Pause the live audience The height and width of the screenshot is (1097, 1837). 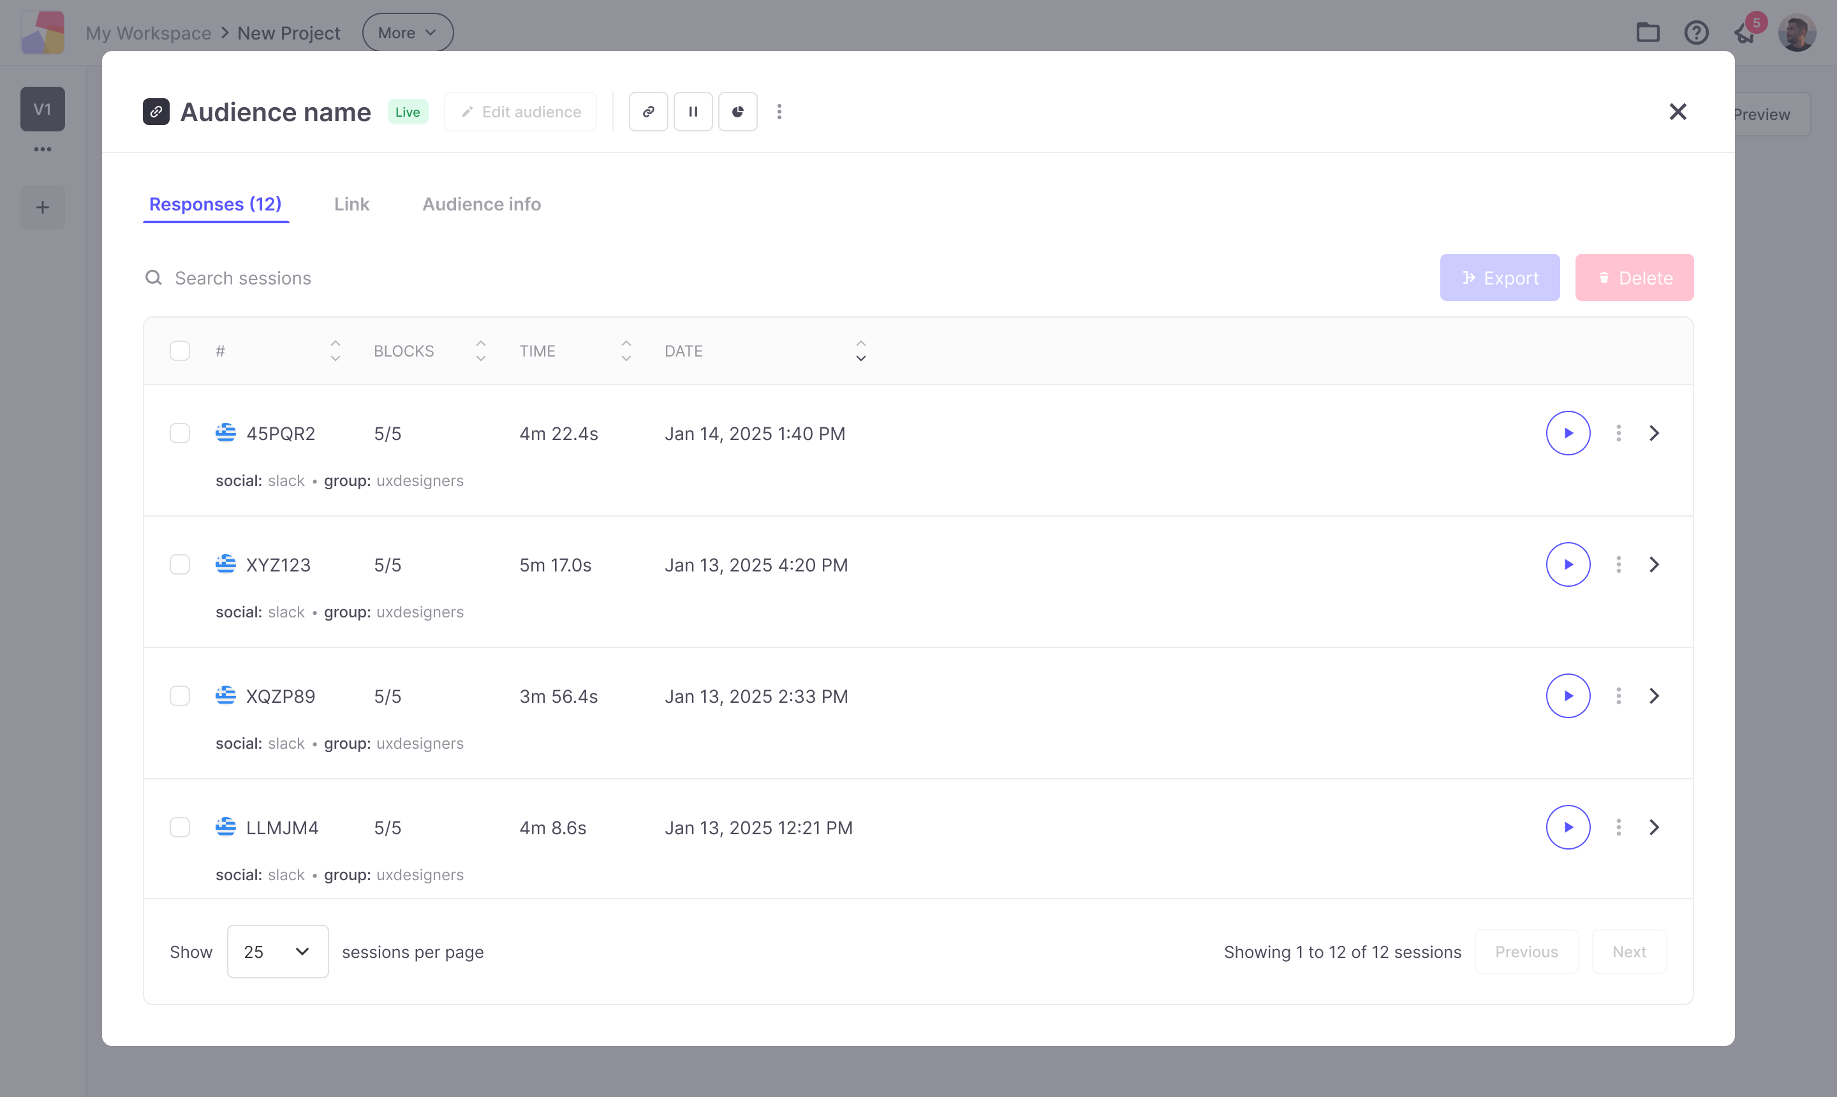click(693, 112)
